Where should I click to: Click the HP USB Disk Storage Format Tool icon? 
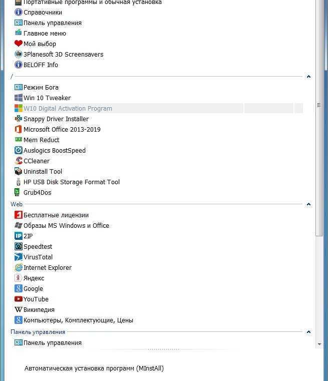18,182
